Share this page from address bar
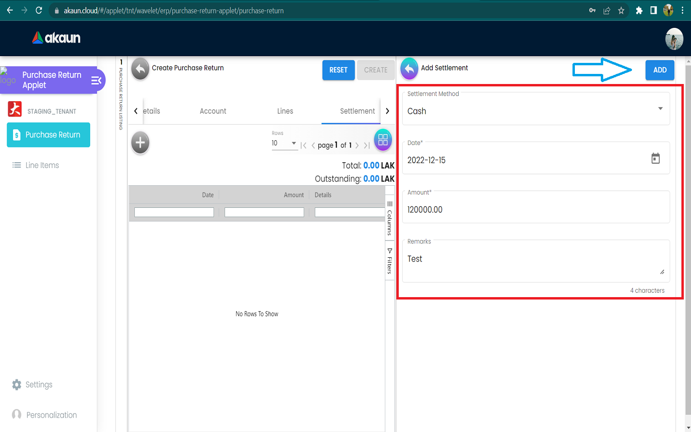691x432 pixels. 607,10
